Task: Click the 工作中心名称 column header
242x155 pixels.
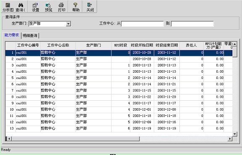Action: tap(58, 46)
